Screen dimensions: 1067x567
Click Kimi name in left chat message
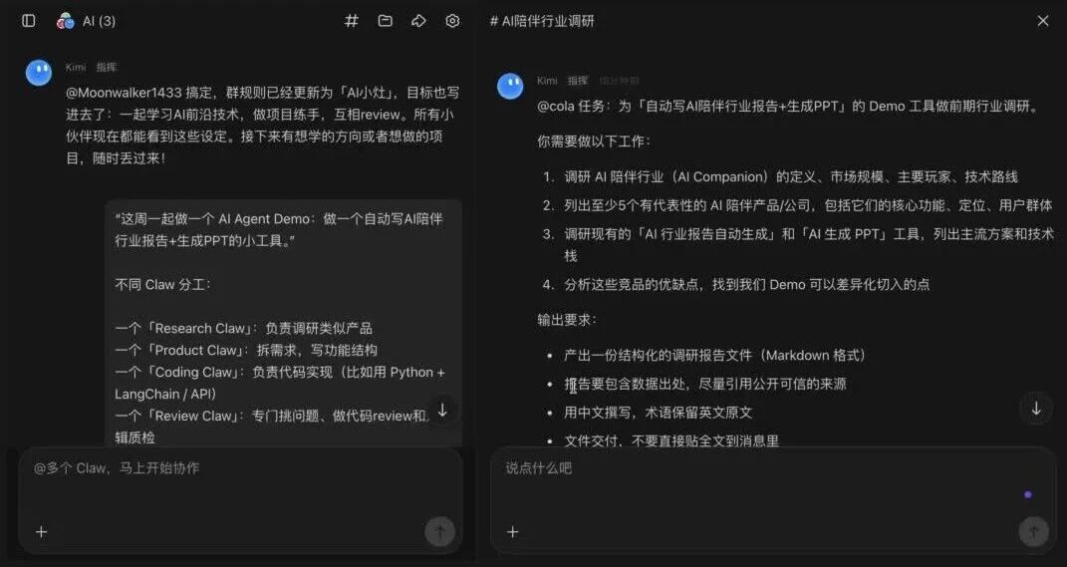tap(76, 67)
